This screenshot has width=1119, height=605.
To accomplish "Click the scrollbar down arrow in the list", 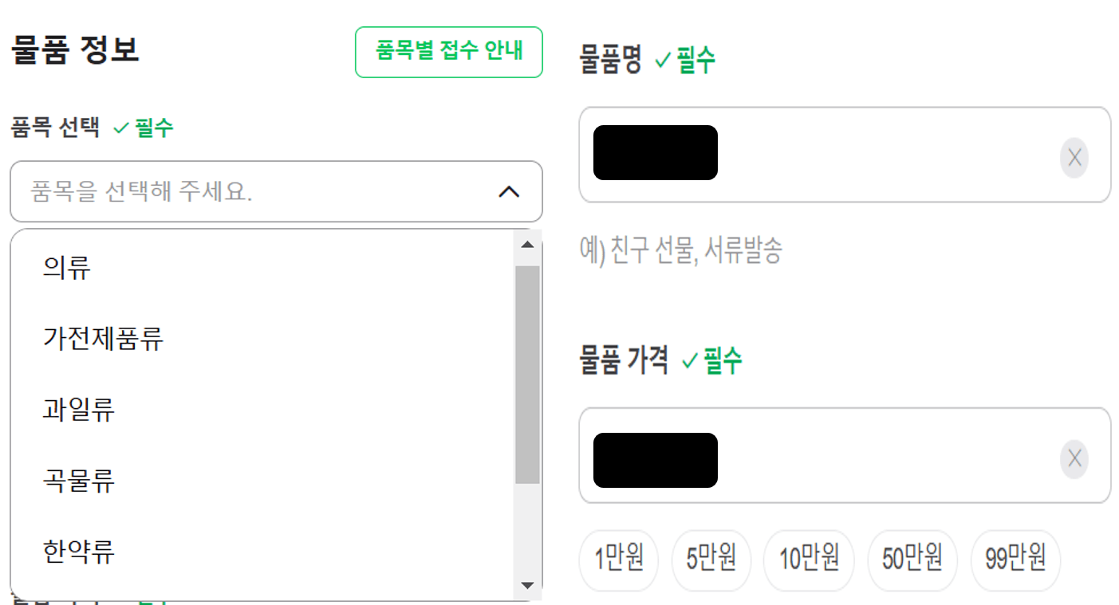I will pos(526,585).
